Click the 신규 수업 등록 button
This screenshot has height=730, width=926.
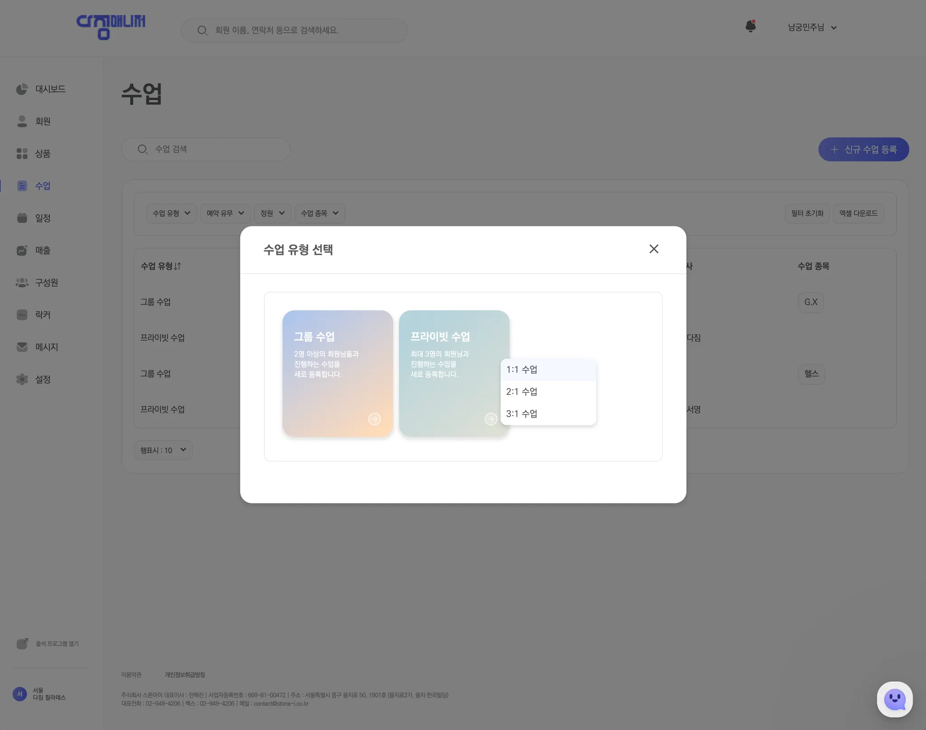pyautogui.click(x=863, y=150)
